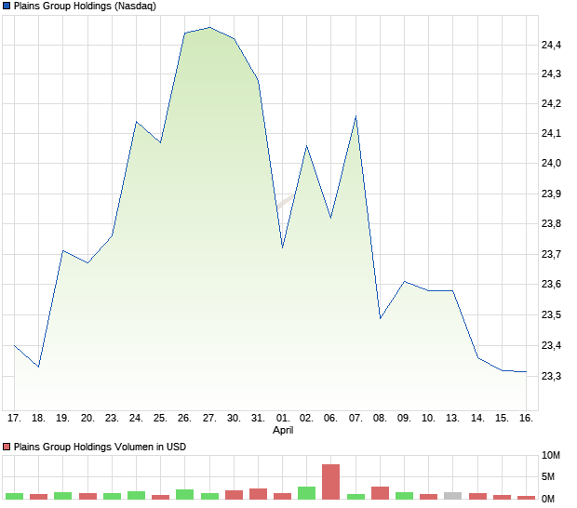
Task: Click the gray volume bar for 13.
Action: point(452,496)
